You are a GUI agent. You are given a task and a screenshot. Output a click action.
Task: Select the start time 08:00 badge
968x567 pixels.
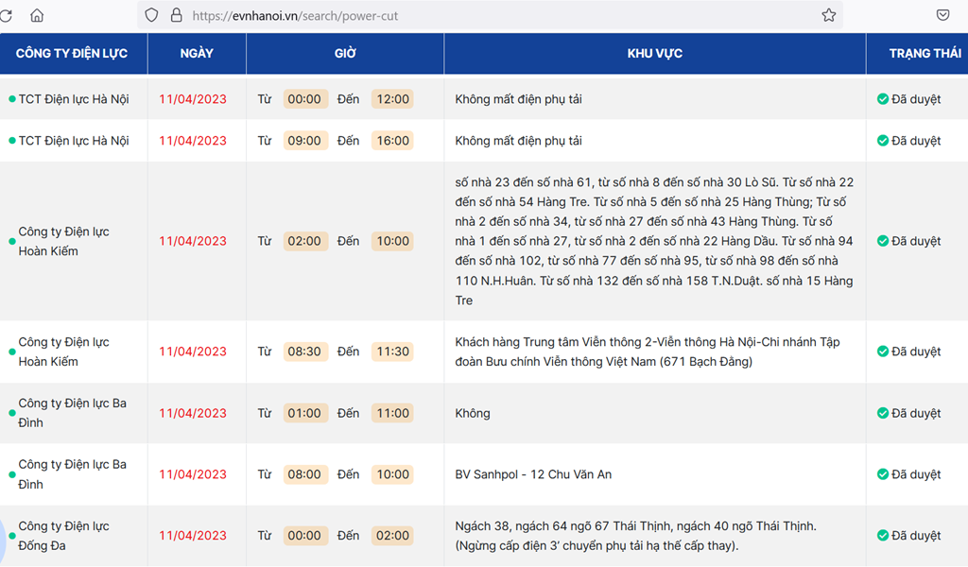[x=305, y=474]
